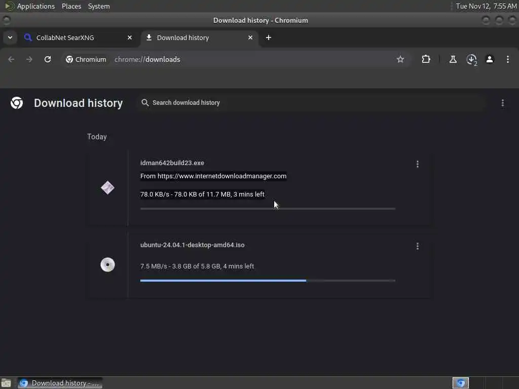519x389 pixels.
Task: Open the Extensions puzzle icon
Action: tap(426, 60)
